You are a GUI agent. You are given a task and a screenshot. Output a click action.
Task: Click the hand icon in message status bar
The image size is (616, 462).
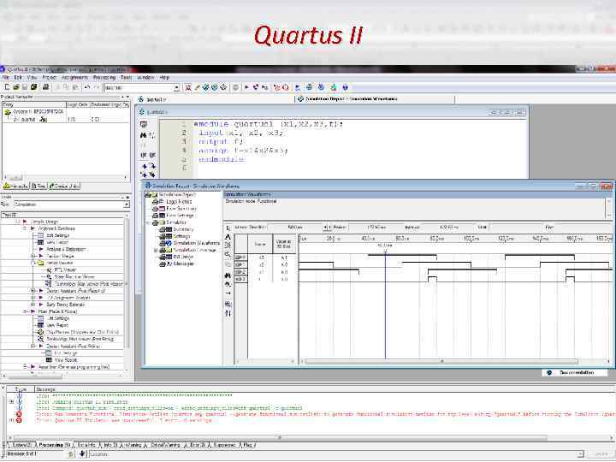82,453
